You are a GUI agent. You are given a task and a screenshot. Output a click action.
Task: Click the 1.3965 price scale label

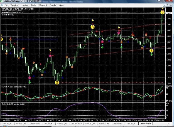tap(169, 30)
